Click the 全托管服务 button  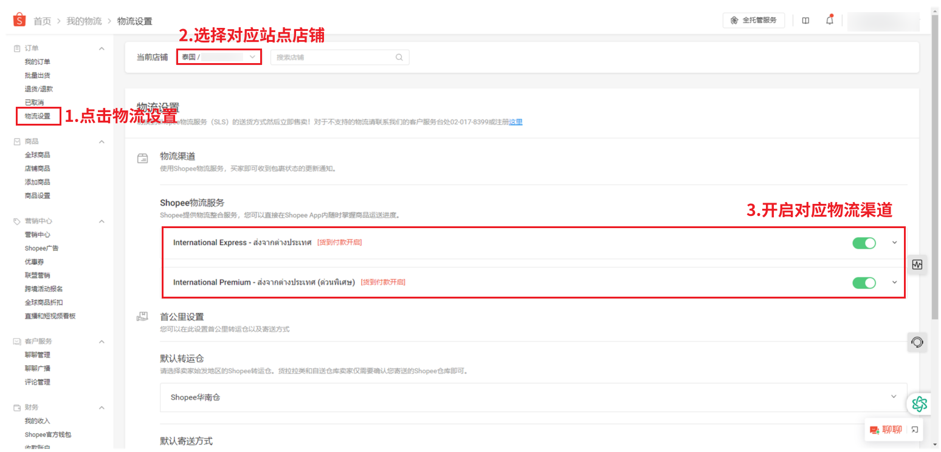(x=754, y=20)
